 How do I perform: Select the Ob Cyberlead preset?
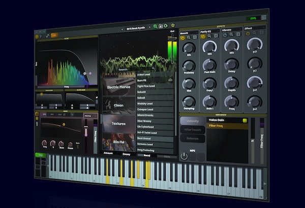point(155,127)
